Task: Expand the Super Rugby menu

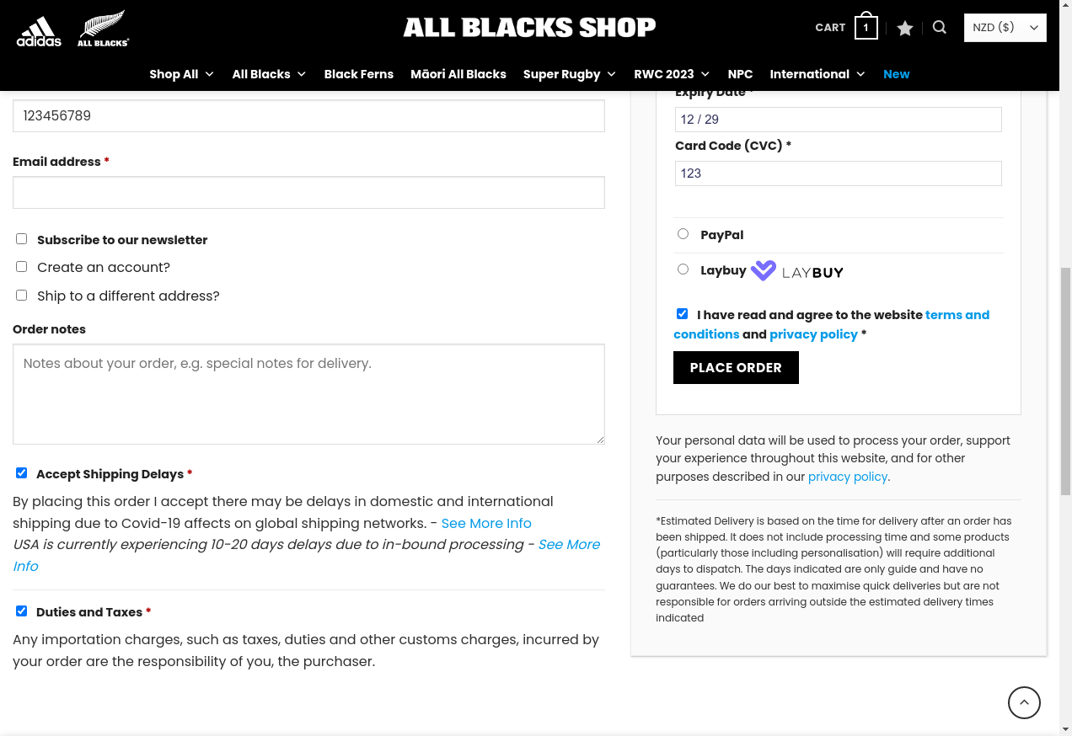Action: pos(570,74)
